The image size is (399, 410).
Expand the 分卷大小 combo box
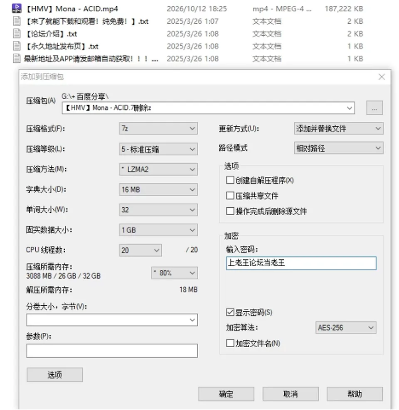(x=112, y=320)
